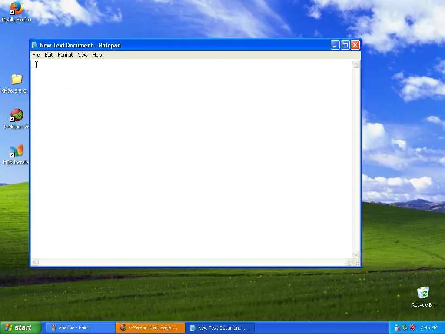Open the Help menu in Notepad

(x=97, y=55)
